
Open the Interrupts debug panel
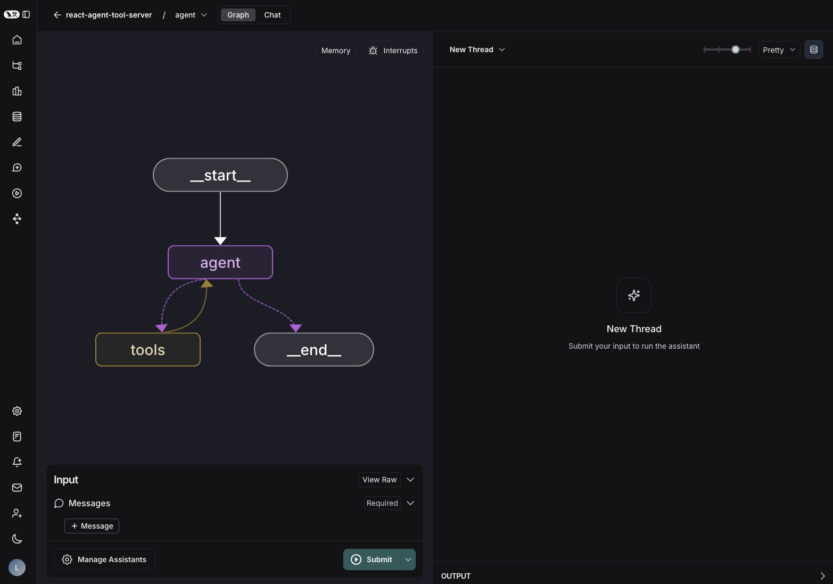click(392, 50)
